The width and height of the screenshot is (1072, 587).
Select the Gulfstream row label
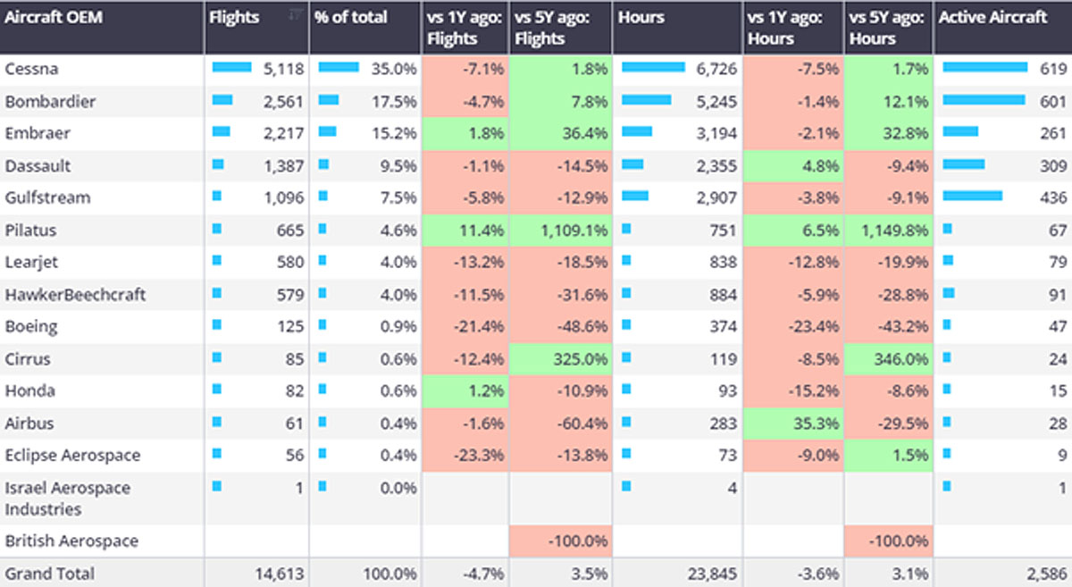47,197
